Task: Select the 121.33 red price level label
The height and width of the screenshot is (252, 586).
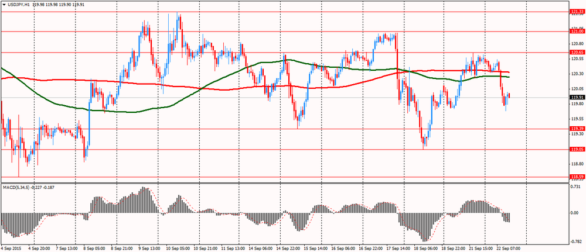Action: 577,12
